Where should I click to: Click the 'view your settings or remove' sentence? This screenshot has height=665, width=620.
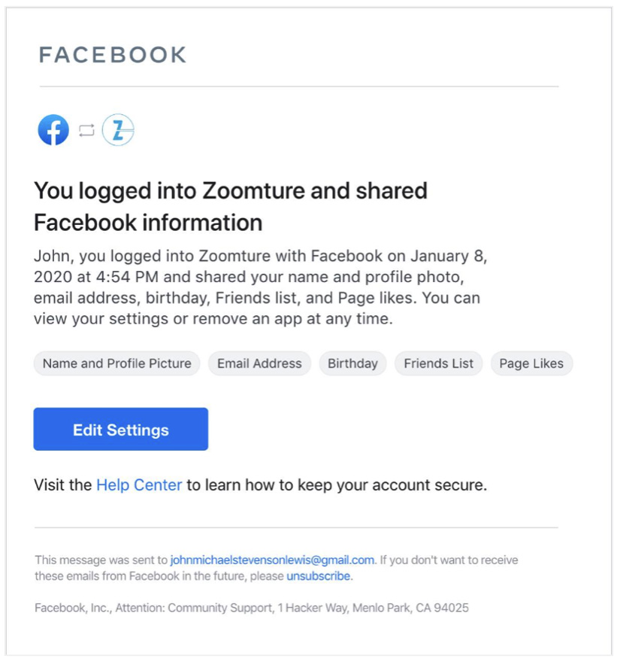click(x=213, y=319)
